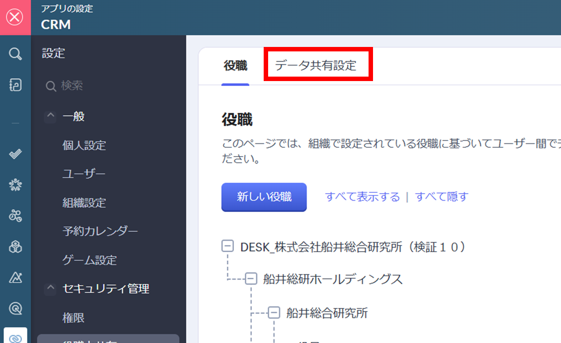Open the mountain chart icon in the left rail
561x343 pixels.
[15, 277]
